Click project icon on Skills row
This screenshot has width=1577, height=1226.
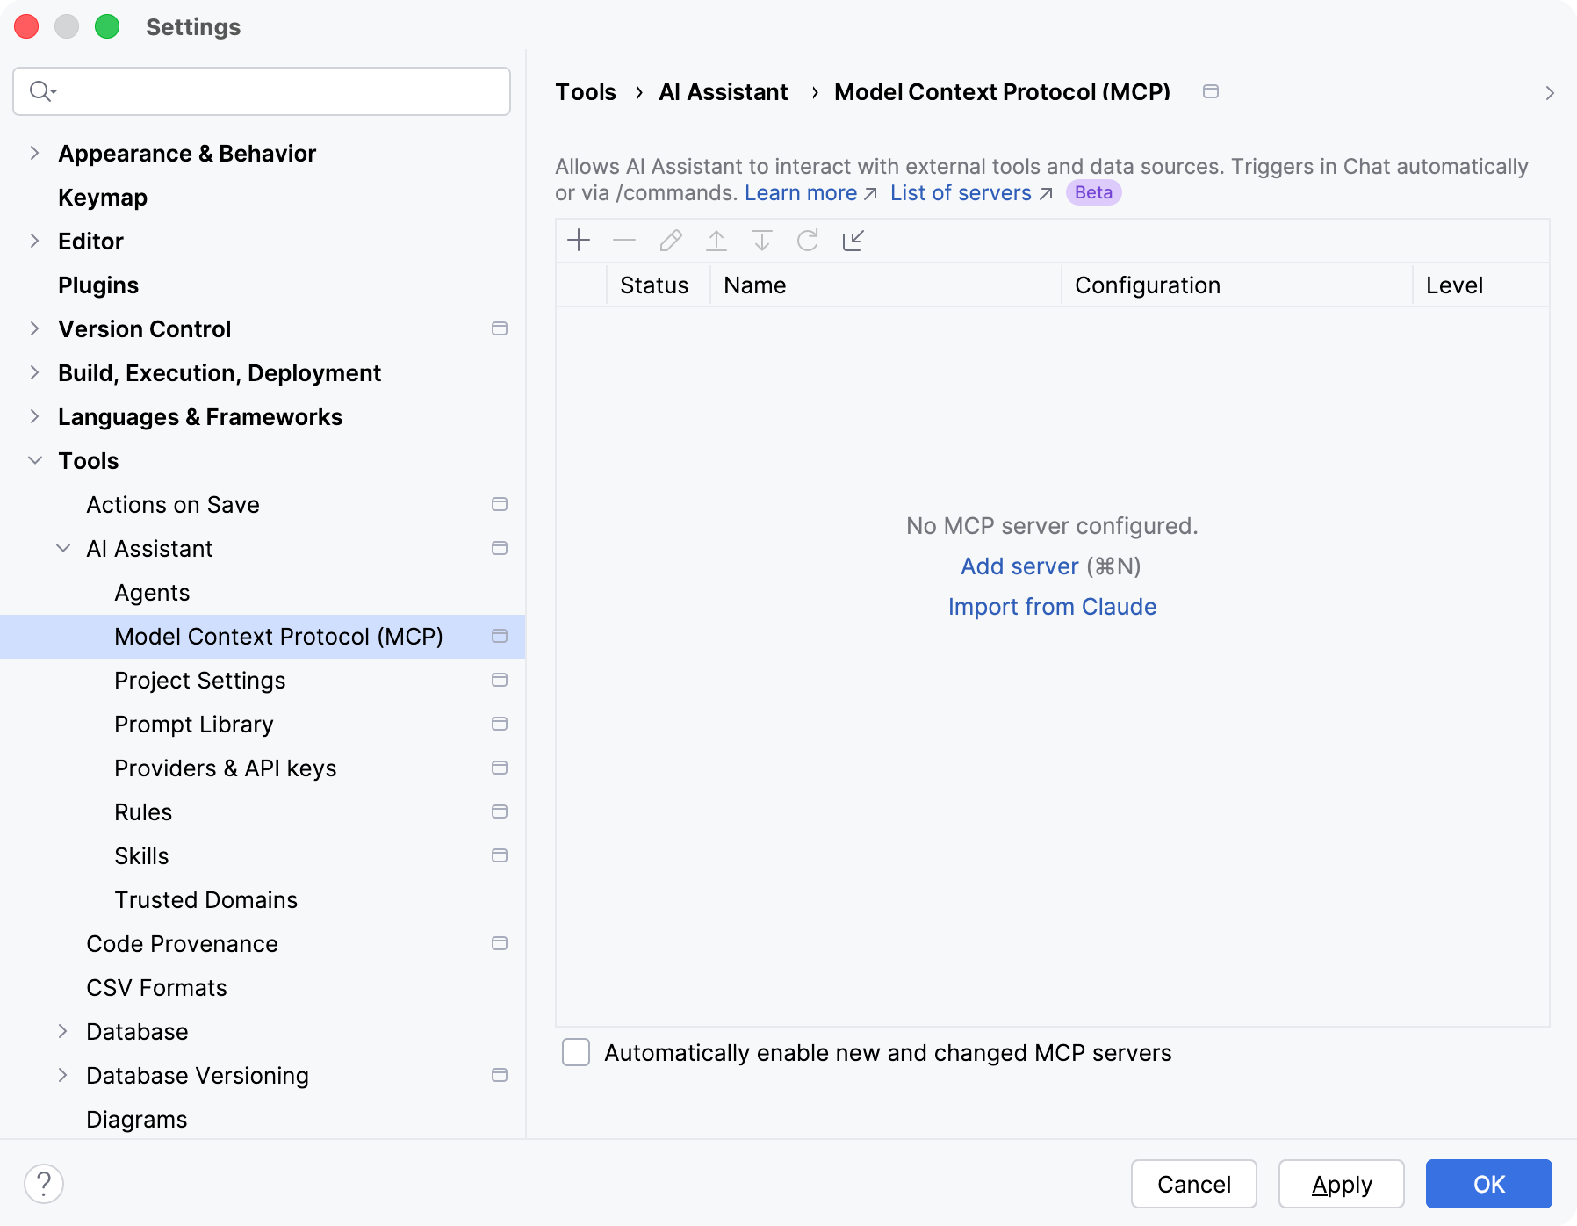pyautogui.click(x=500, y=855)
